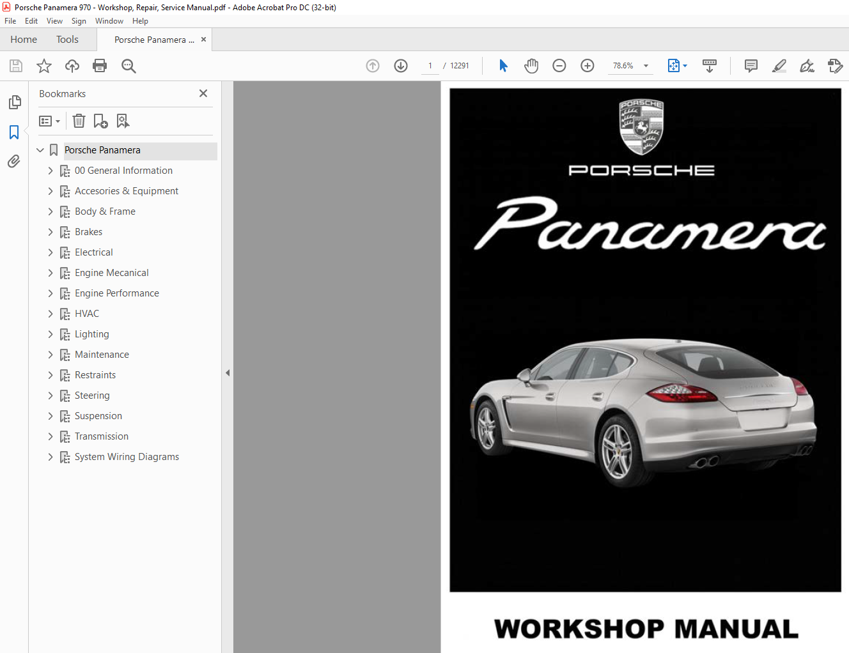Close the Bookmarks panel
This screenshot has width=849, height=653.
203,93
